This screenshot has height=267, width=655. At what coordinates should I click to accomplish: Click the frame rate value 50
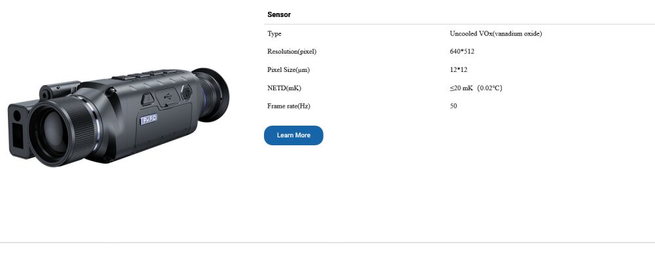(453, 106)
